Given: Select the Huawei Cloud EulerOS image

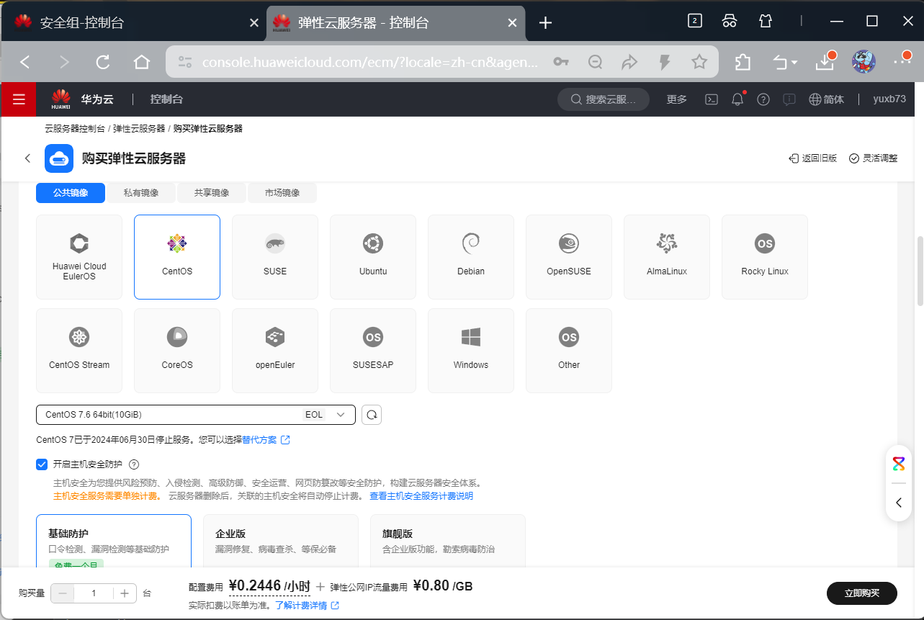Looking at the screenshot, I should coord(79,257).
